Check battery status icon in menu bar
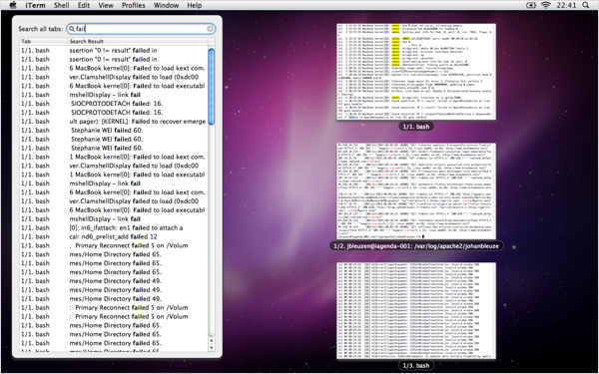599x374 pixels. tap(531, 5)
